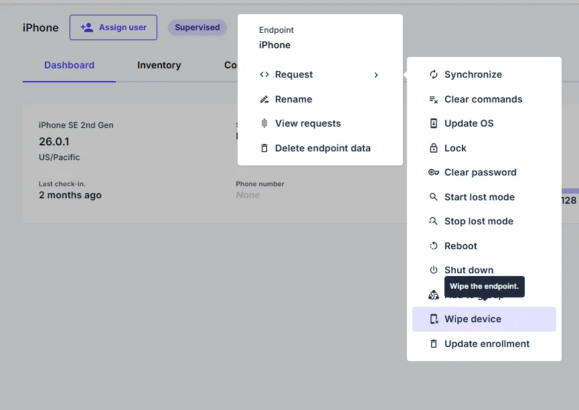Click the Rename pencil icon

264,99
